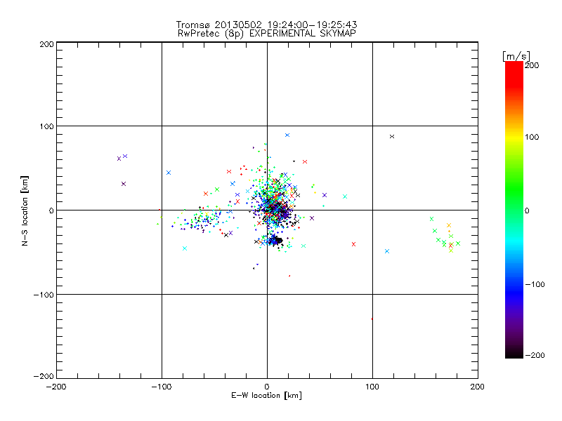562x421 pixels.
Task: Click the black X marker in the upper right quadrant
Action: point(392,136)
